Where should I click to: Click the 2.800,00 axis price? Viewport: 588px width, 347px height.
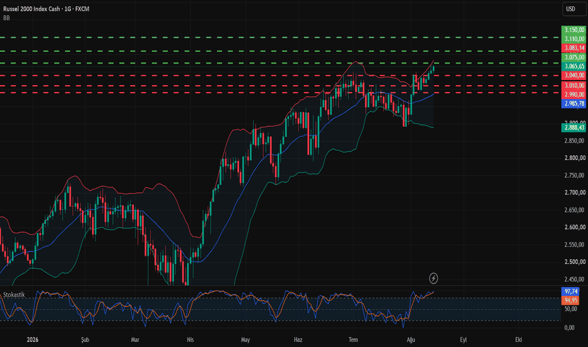(575, 158)
